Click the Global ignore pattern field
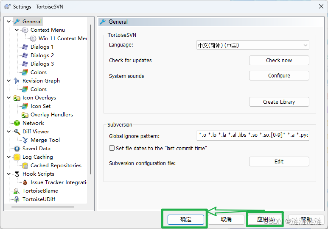Screen dimensions: 328x229 (253, 135)
